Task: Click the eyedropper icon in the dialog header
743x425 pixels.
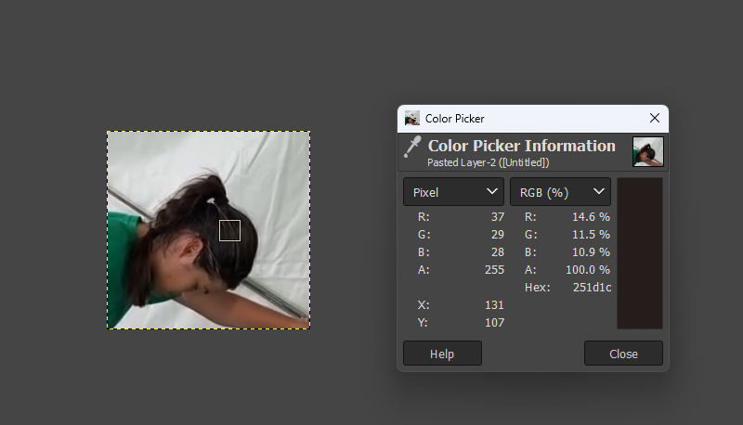Action: coord(412,148)
